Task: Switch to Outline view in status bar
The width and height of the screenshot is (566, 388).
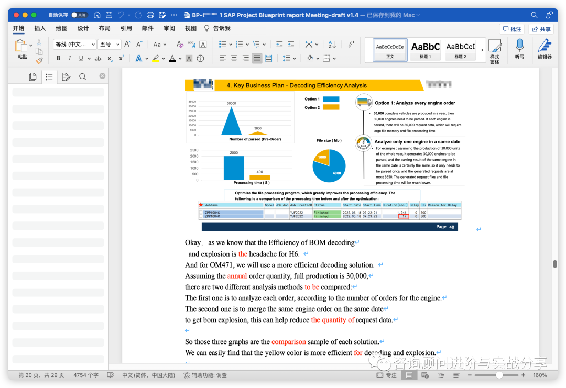Action: tap(441, 375)
